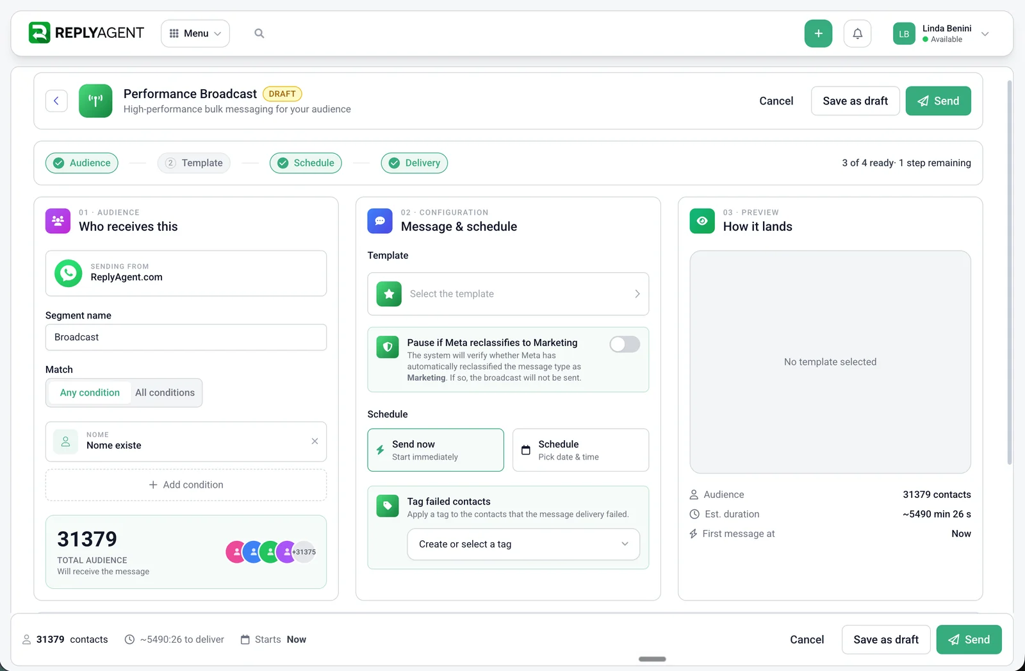Click the purple audience group icon

58,221
